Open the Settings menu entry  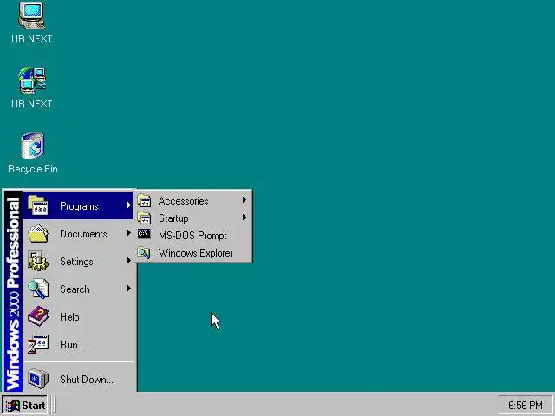(x=78, y=262)
